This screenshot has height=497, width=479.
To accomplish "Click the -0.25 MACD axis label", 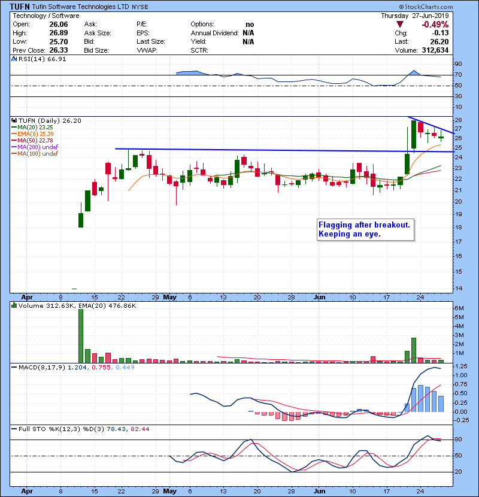I will coord(461,420).
